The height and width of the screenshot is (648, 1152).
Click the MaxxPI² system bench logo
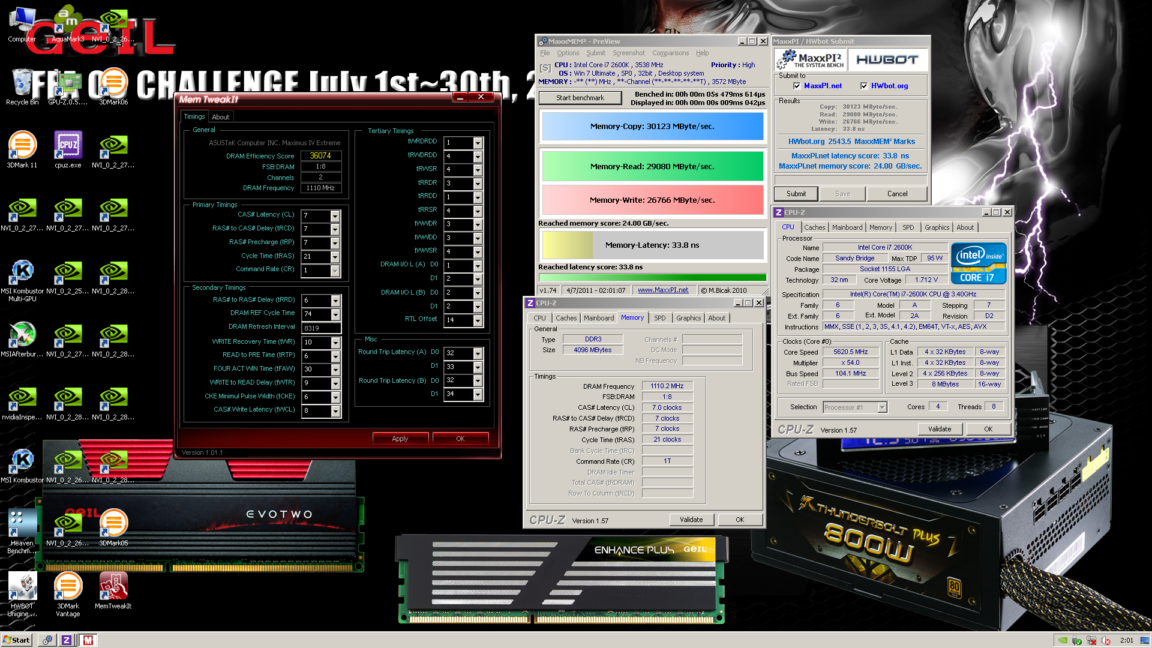(x=811, y=59)
